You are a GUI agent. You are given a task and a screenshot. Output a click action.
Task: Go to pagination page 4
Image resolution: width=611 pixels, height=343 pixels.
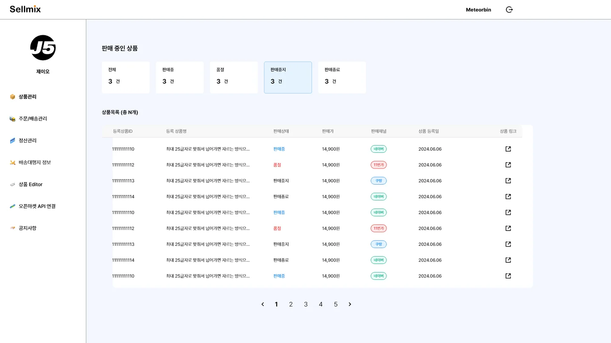click(321, 304)
